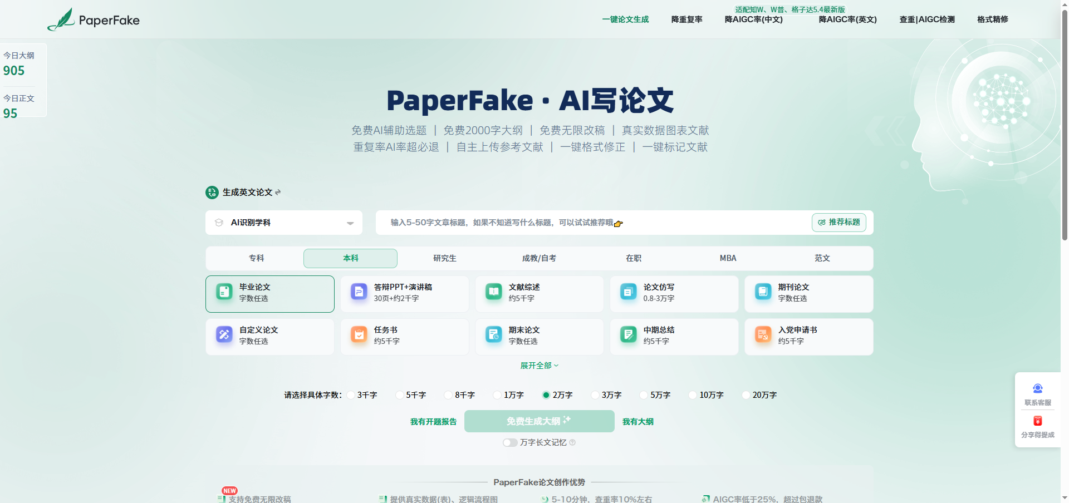Click the 任务书 card icon
This screenshot has width=1069, height=503.
pyautogui.click(x=359, y=334)
